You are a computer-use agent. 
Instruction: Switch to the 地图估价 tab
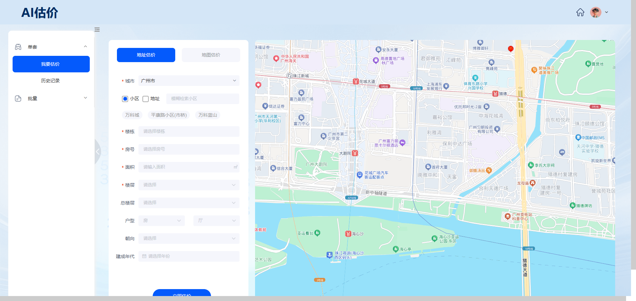click(x=211, y=55)
